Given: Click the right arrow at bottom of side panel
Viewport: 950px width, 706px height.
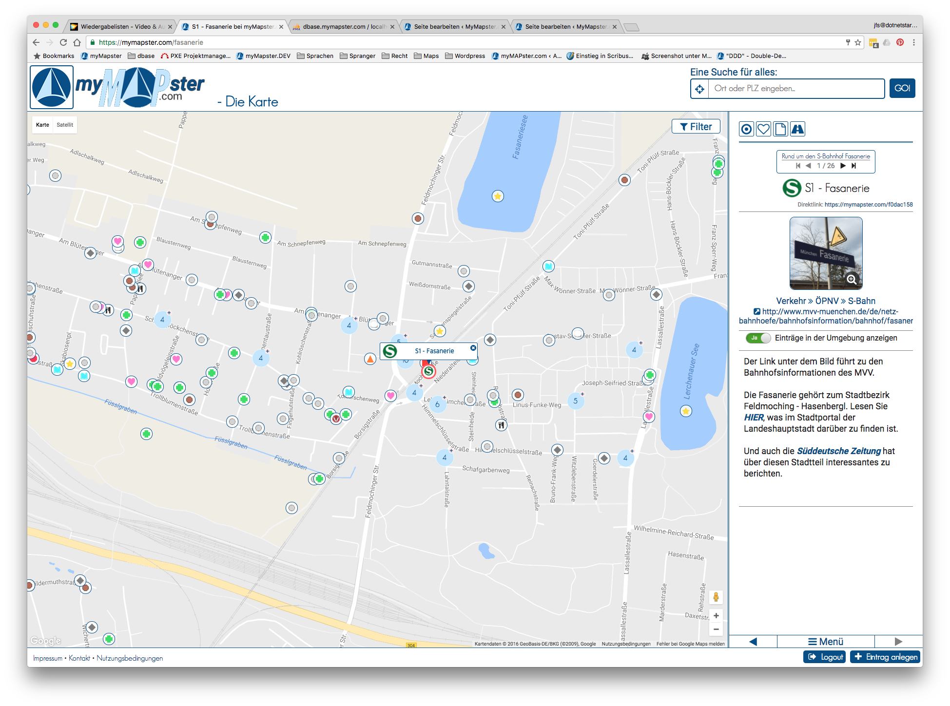Looking at the screenshot, I should [898, 642].
